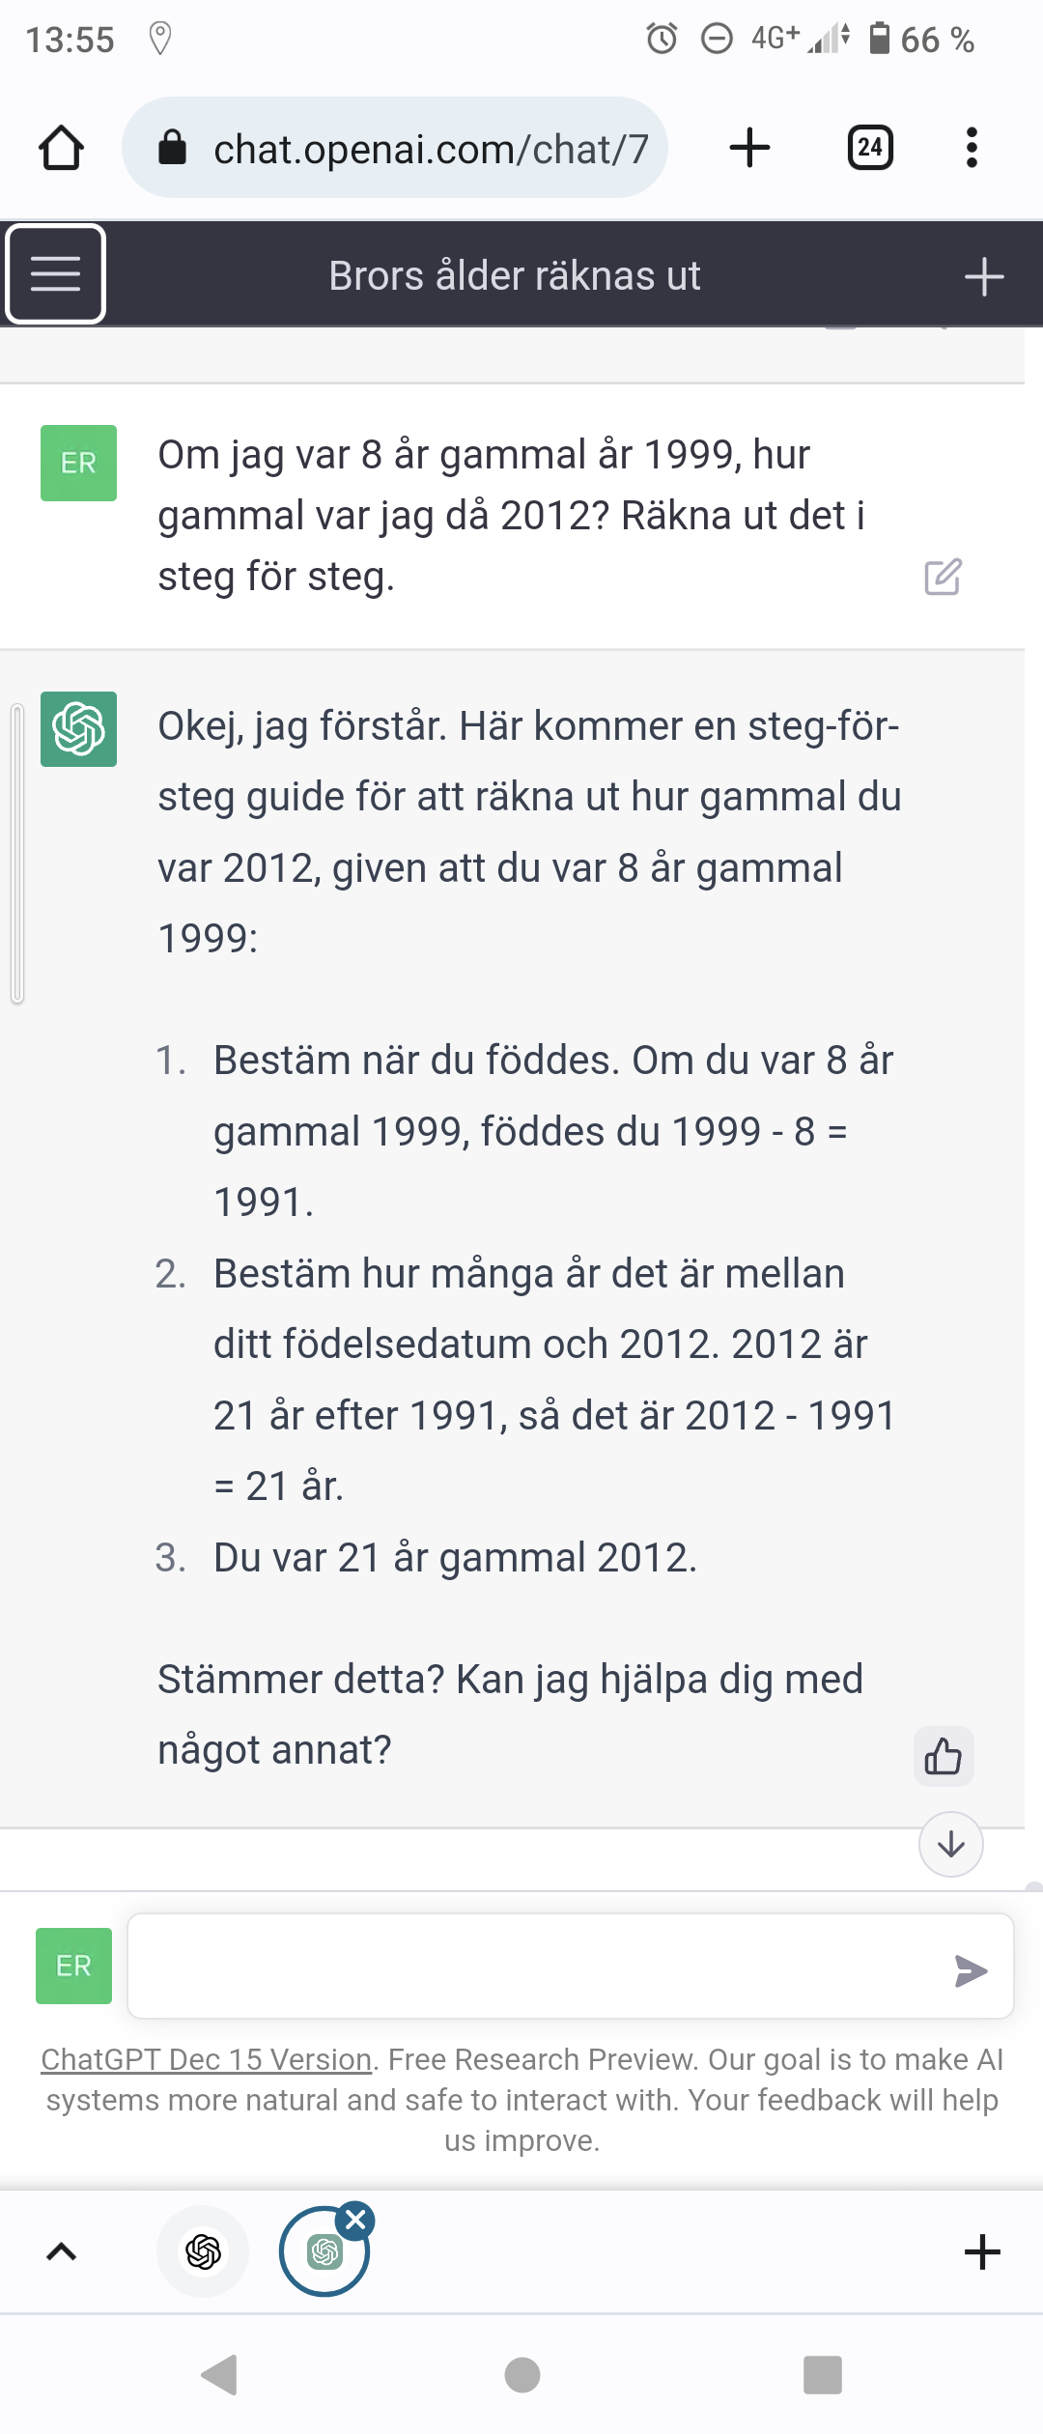Screen dimensions: 1043x2434
Task: Open the browser three-dot menu
Action: pos(972,148)
